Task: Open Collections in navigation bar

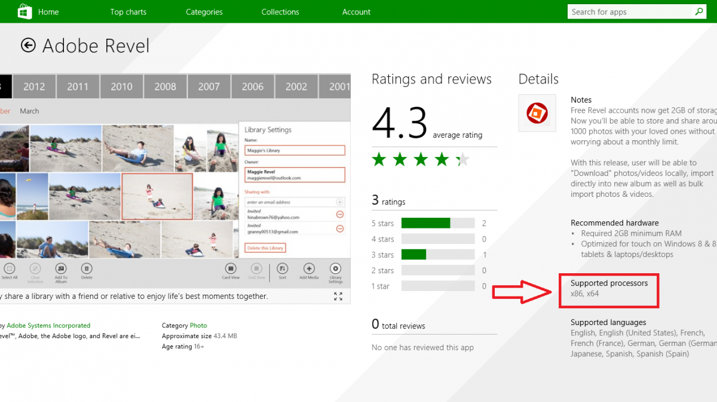Action: point(280,12)
